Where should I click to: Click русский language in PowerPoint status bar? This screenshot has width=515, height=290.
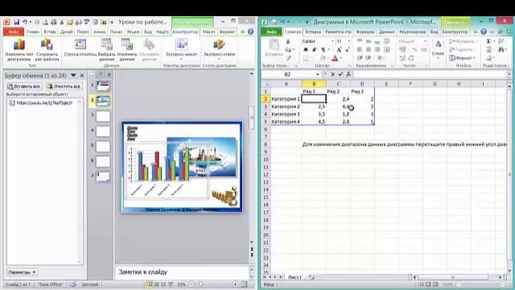89,284
